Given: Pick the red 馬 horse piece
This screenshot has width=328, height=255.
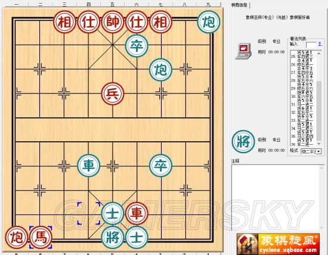Looking at the screenshot, I should (41, 238).
